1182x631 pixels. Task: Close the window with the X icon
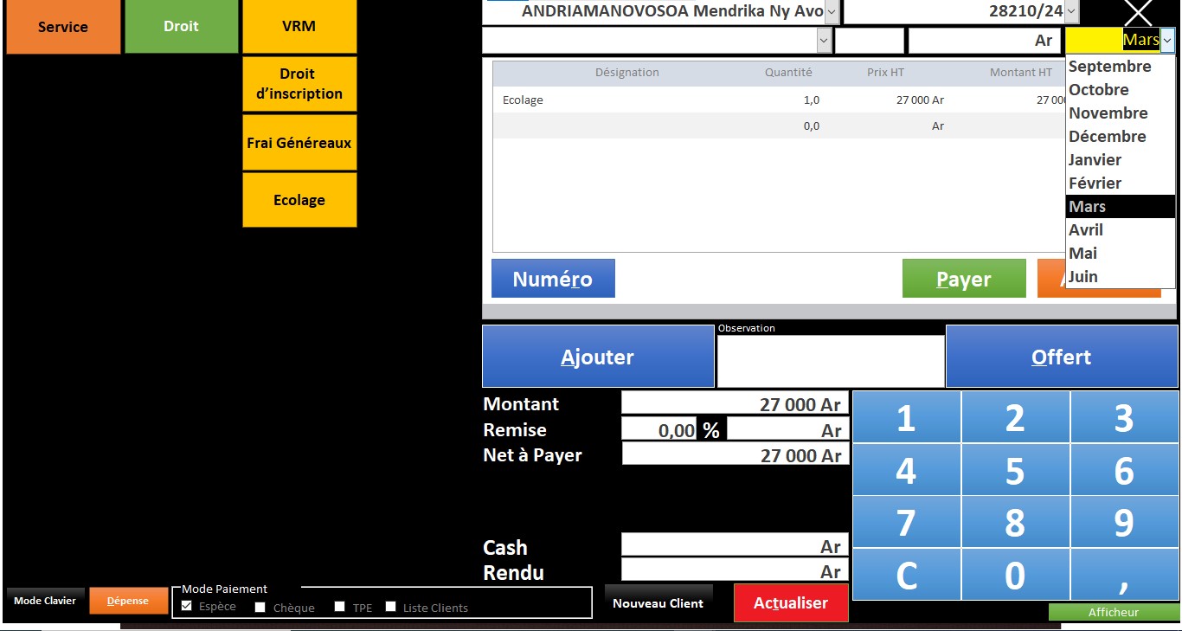point(1137,12)
